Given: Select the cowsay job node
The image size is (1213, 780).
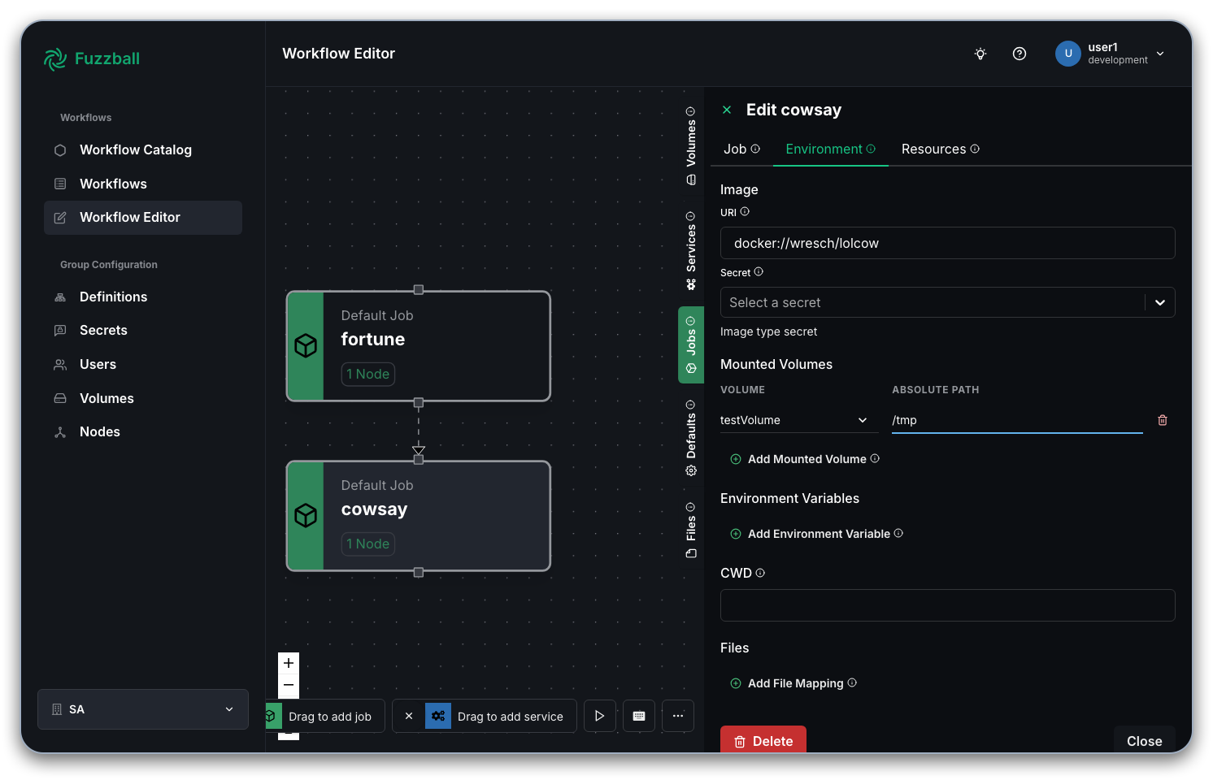Looking at the screenshot, I should point(419,516).
